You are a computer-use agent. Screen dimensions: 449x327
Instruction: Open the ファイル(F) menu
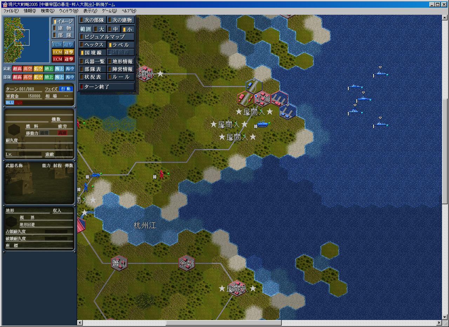(x=11, y=11)
